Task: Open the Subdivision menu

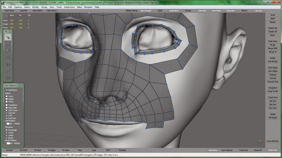Action: (x=69, y=7)
